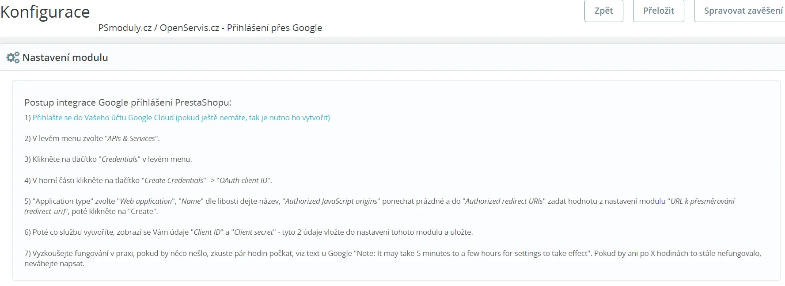
Task: Click the step 7 Google note text
Action: point(472,253)
